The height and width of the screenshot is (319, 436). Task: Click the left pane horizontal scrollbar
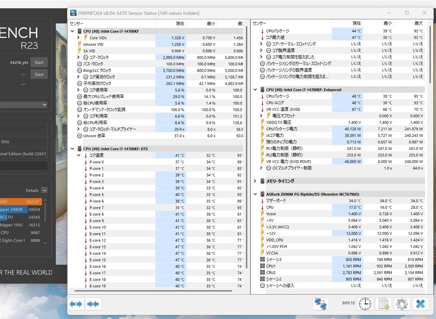point(153,291)
